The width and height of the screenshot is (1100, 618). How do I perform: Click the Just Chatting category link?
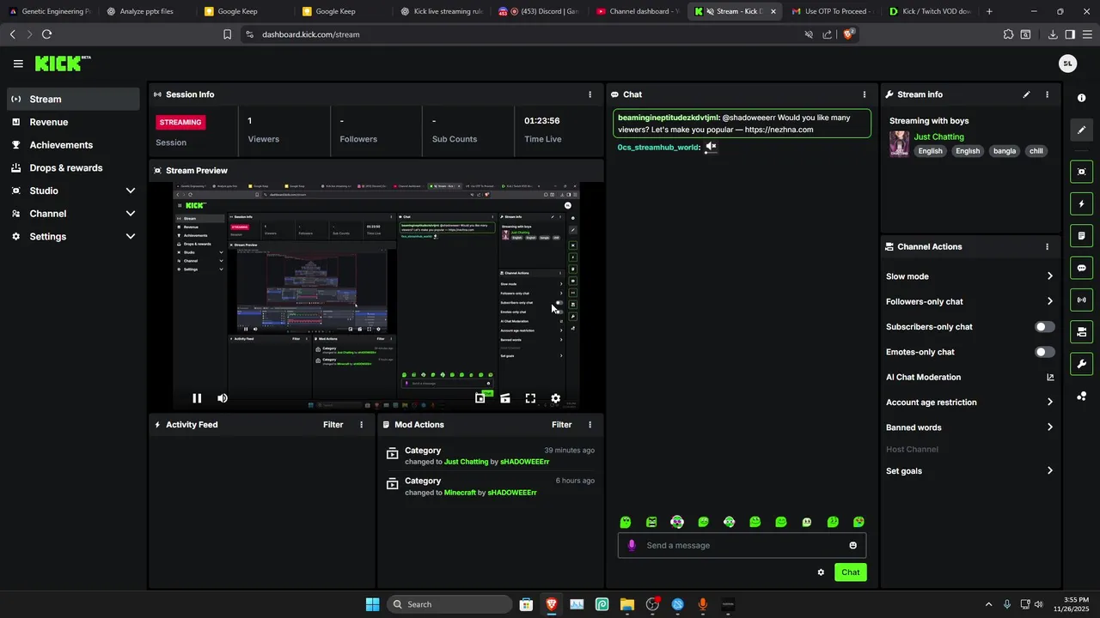click(x=938, y=136)
